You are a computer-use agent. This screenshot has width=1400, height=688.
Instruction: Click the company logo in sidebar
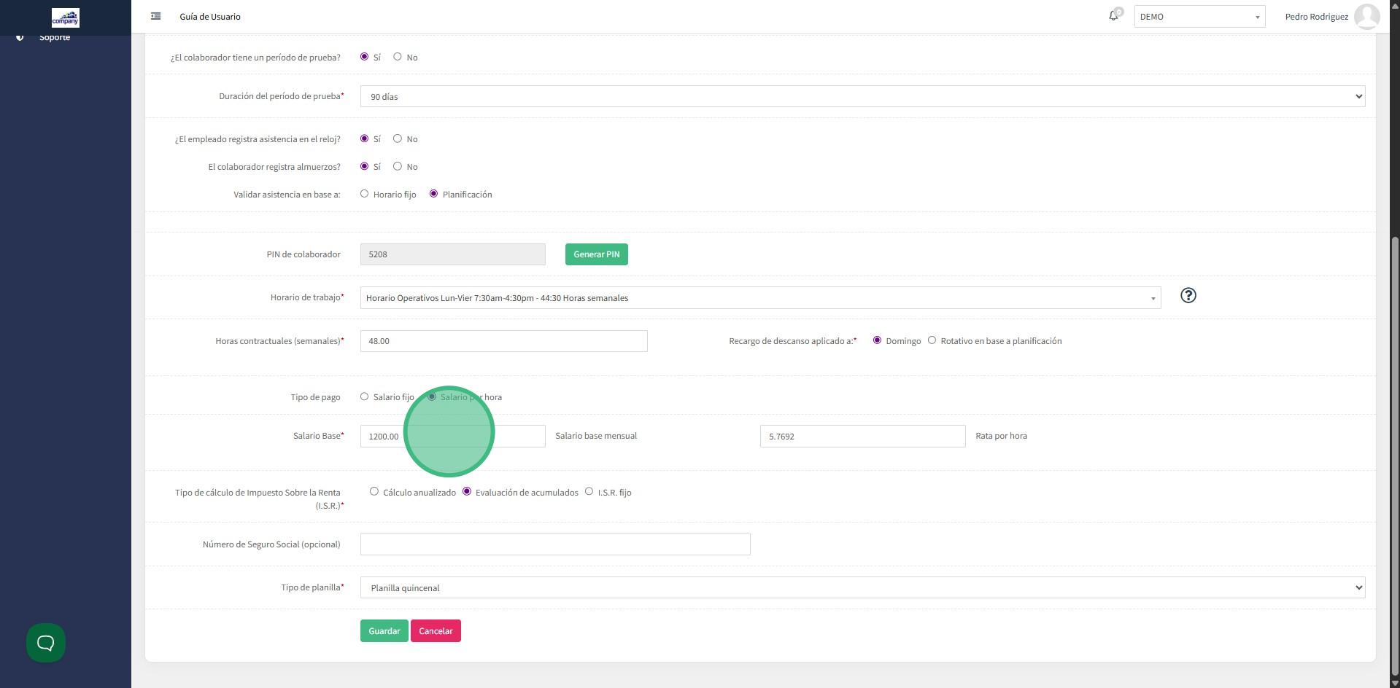point(66,17)
